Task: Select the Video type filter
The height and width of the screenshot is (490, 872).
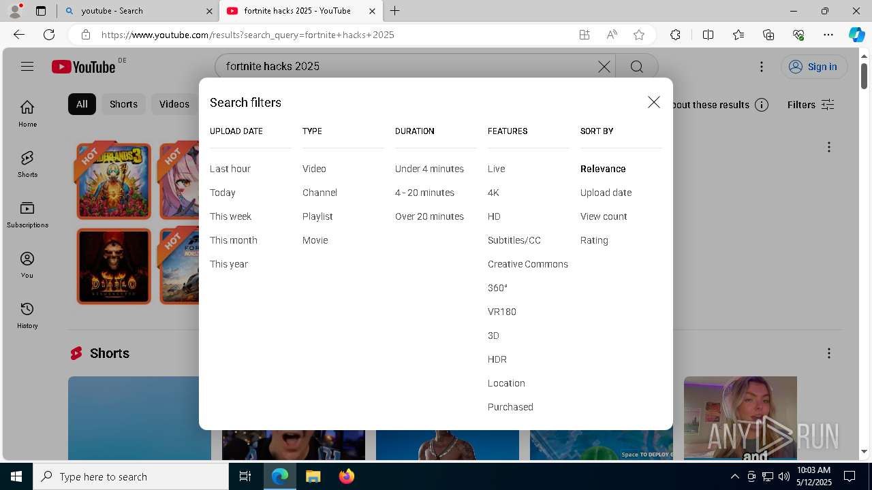Action: point(314,169)
